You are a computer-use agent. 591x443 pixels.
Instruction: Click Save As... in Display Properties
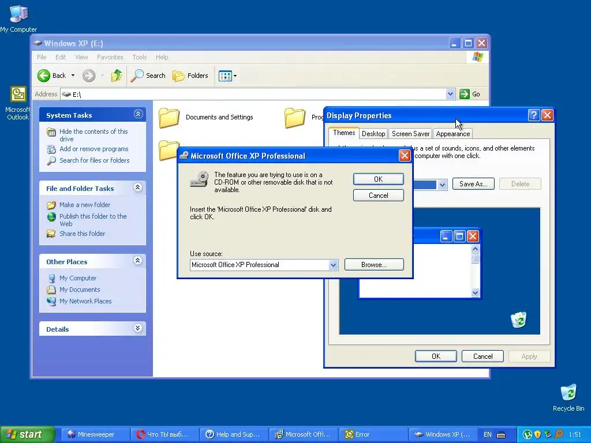[473, 184]
